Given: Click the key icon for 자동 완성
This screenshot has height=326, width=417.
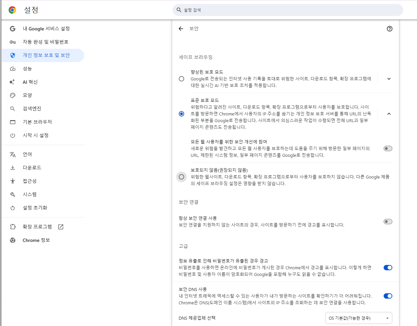Looking at the screenshot, I should (13, 42).
